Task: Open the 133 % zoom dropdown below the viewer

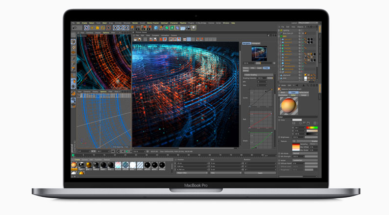Action: (x=139, y=151)
